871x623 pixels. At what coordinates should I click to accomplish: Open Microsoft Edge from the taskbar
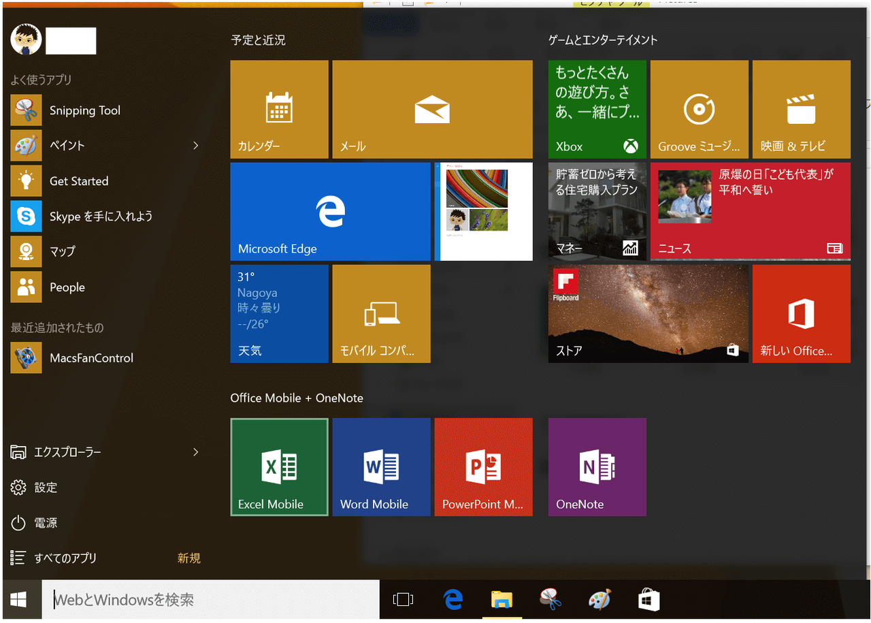(x=453, y=600)
